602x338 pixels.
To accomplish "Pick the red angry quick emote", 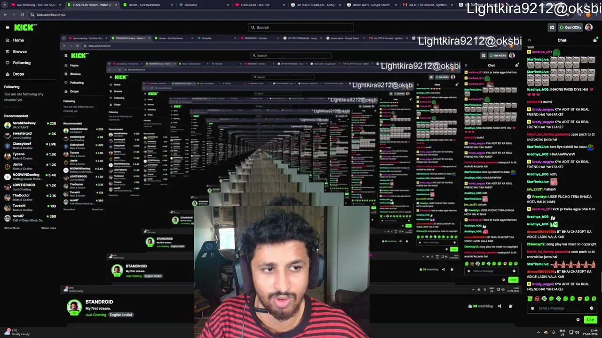I will tap(537, 299).
